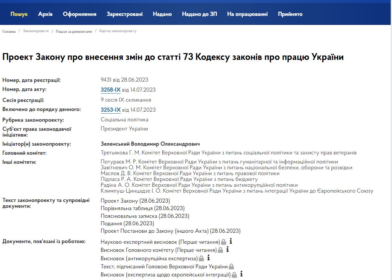Image resolution: width=392 pixels, height=280 pixels.
Task: Select registration number 9431 від 28.06.2023
Action: 124,80
